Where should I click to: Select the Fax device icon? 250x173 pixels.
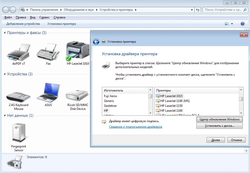[x=48, y=52]
